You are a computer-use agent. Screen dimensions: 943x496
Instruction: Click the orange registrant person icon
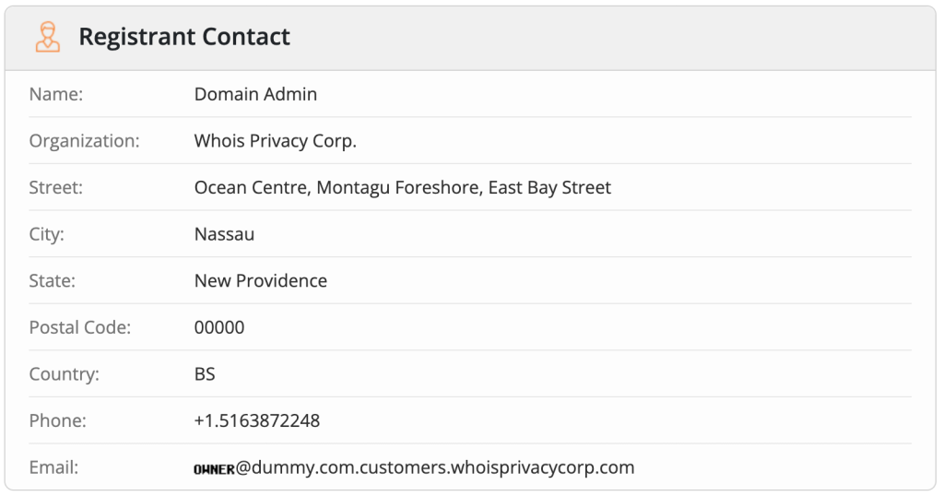coord(47,37)
